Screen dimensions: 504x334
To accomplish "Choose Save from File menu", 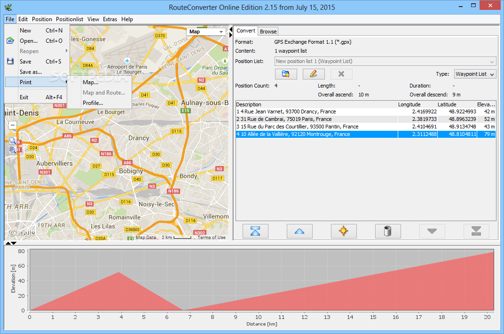I will (x=37, y=62).
